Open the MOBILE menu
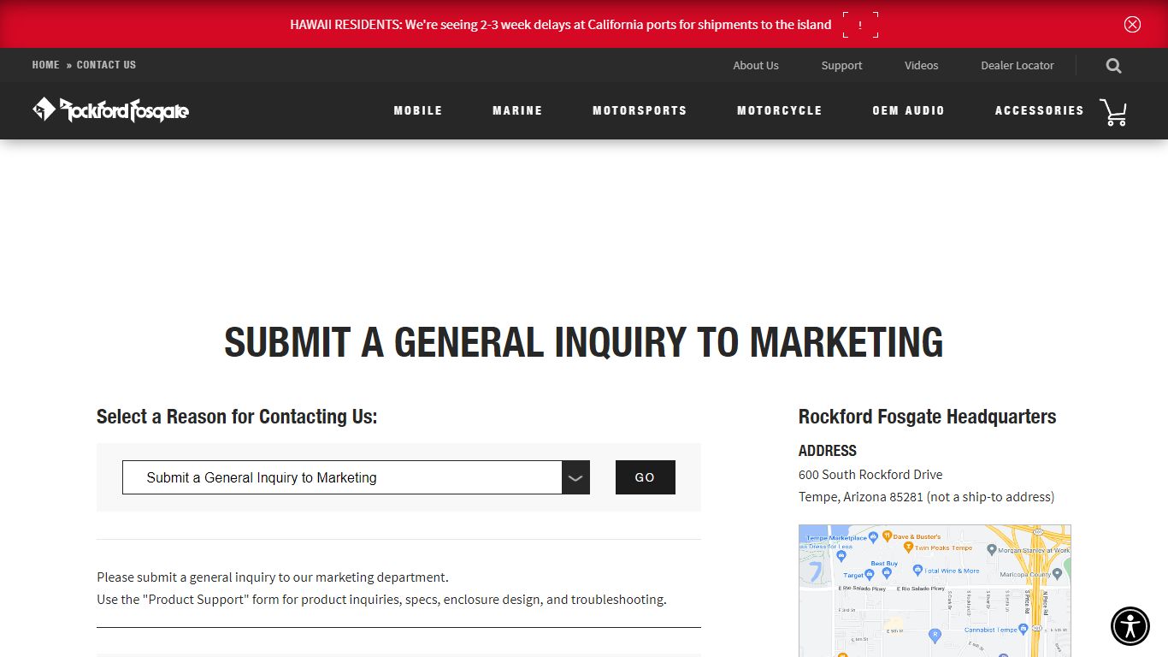The image size is (1168, 657). click(x=418, y=110)
